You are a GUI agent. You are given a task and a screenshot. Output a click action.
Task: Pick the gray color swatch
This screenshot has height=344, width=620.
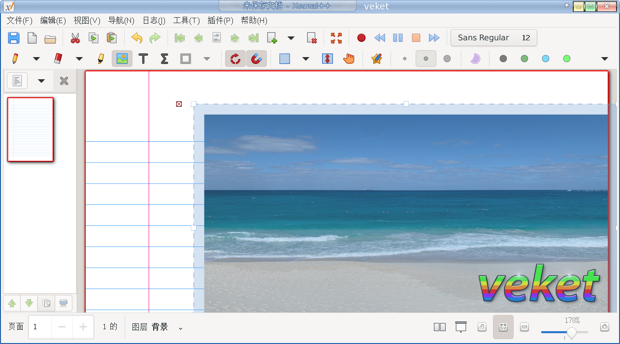pos(503,59)
